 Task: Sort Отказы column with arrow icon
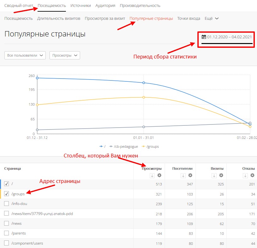point(245,176)
